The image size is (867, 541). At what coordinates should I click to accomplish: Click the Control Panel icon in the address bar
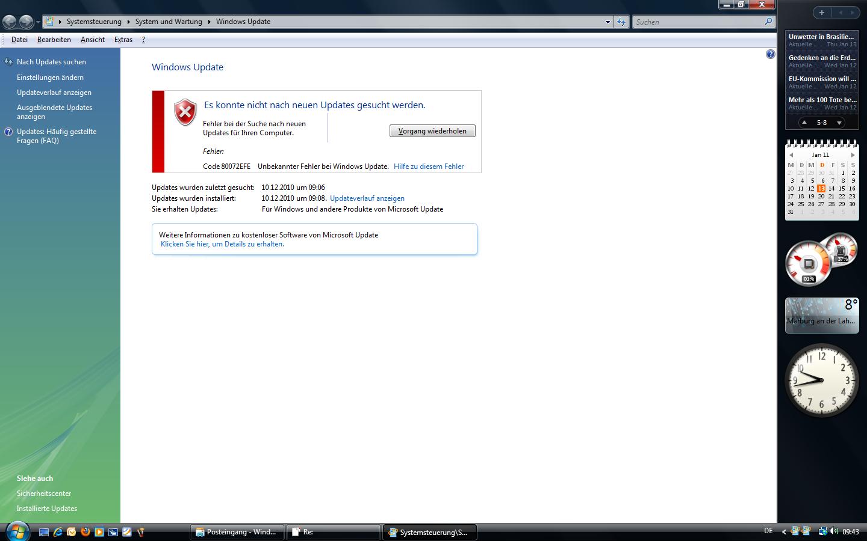pos(49,22)
